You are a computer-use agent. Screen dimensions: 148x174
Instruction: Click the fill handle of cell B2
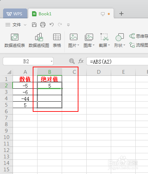coord(62,88)
